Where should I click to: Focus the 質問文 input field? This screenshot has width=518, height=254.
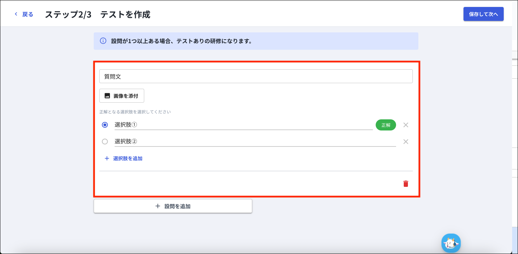click(x=256, y=77)
